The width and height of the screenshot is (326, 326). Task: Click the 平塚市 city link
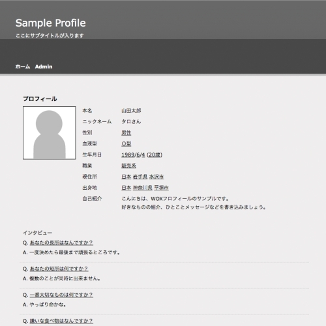(x=161, y=188)
